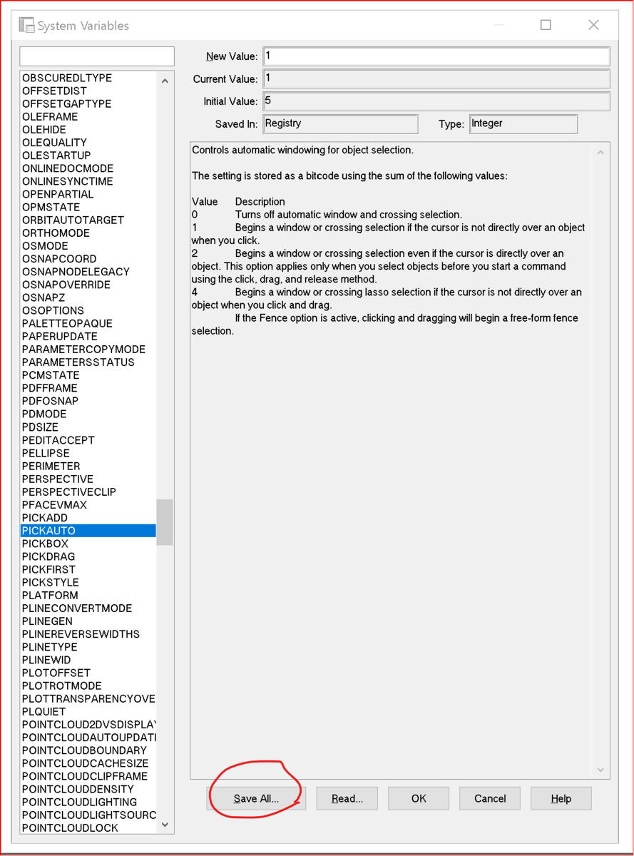Select OSOPTIONS variable
This screenshot has width=634, height=856.
point(53,310)
